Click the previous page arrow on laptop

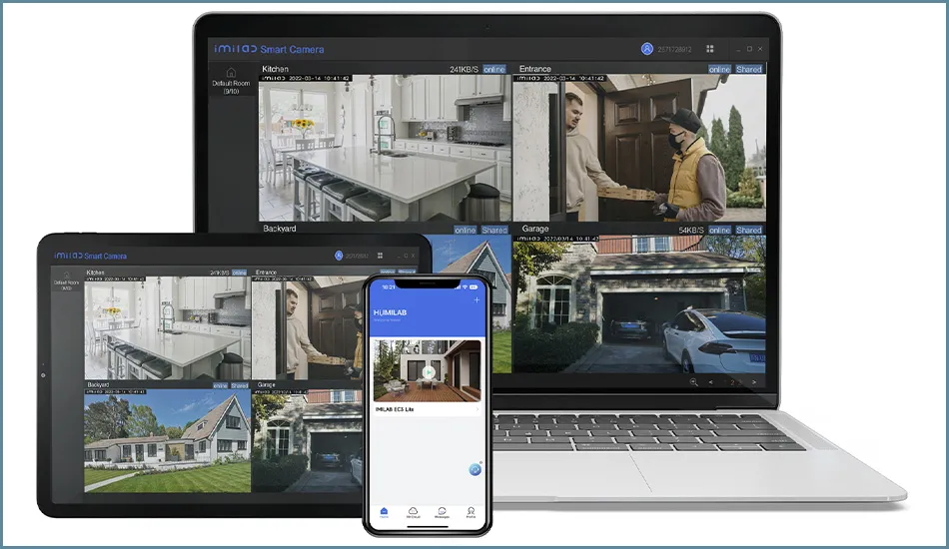click(x=710, y=381)
